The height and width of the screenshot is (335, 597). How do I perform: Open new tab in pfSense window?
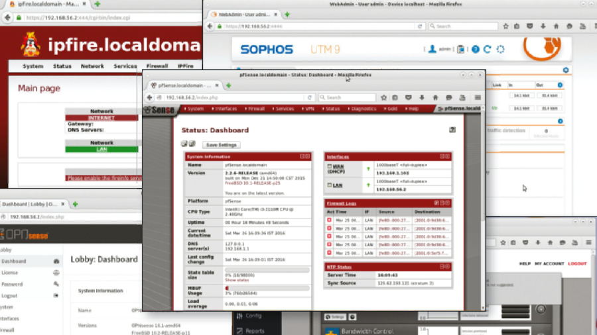tap(228, 85)
